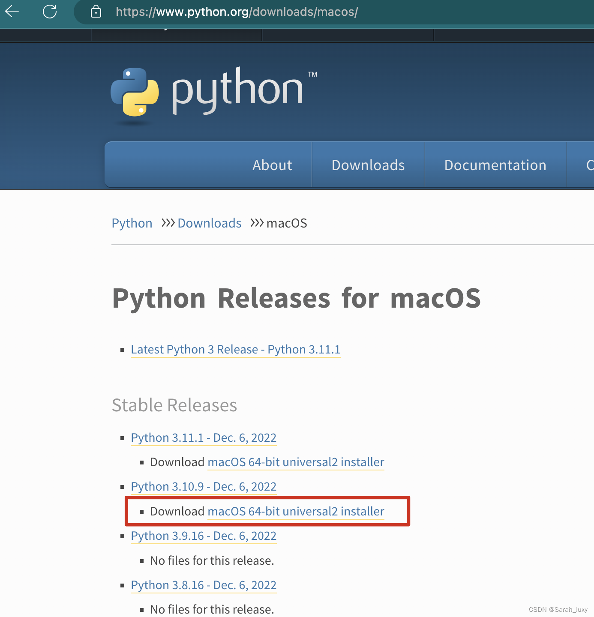Click the Python Releases for macOS heading
This screenshot has width=594, height=617.
[297, 298]
